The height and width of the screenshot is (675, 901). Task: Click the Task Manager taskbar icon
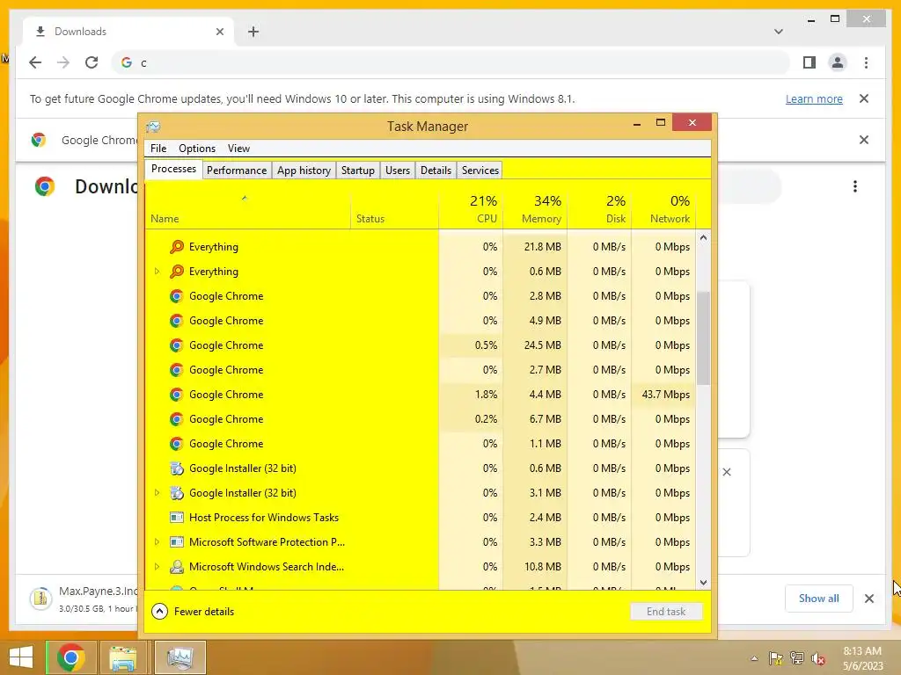click(x=179, y=657)
